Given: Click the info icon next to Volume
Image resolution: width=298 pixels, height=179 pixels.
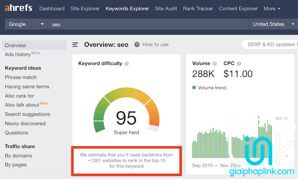Looking at the screenshot, I should (215, 64).
